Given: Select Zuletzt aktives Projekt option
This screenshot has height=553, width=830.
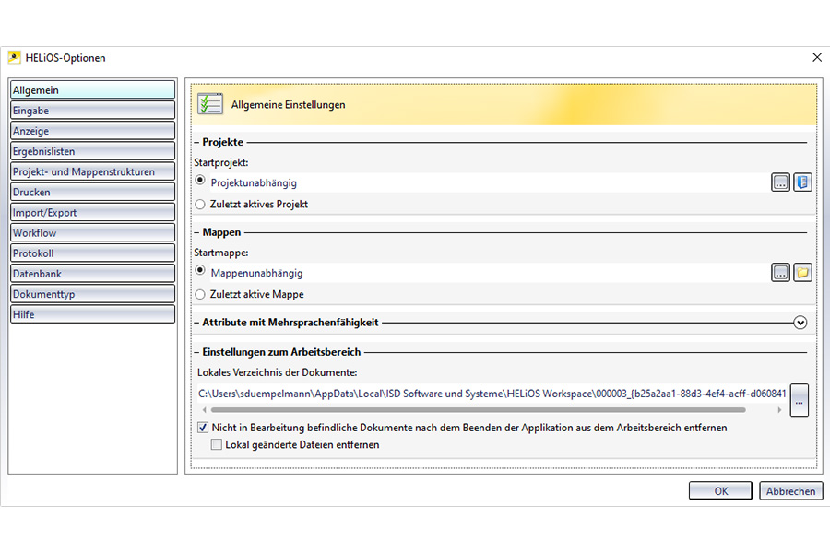Looking at the screenshot, I should 200,204.
